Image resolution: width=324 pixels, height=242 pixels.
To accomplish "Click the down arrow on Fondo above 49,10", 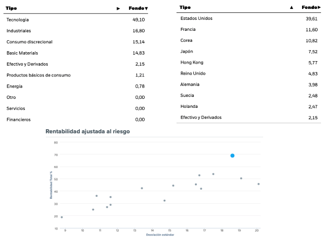I will point(147,8).
